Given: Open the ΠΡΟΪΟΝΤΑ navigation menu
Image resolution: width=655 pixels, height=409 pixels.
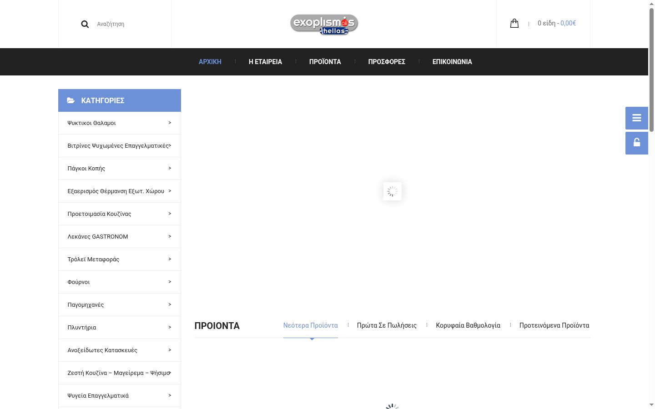Looking at the screenshot, I should click(325, 62).
